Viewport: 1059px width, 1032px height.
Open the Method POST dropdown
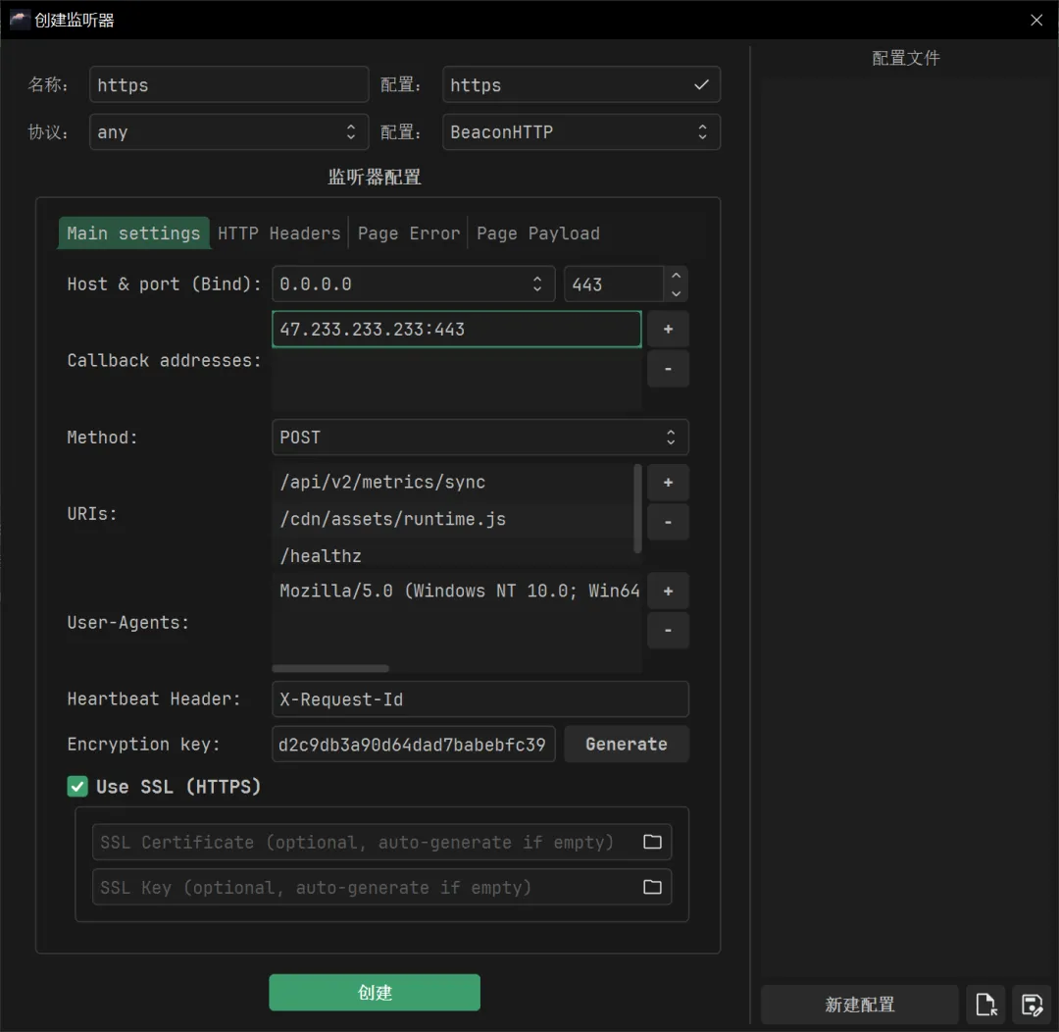point(479,438)
